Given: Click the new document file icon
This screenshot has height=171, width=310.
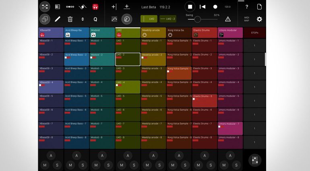Looking at the screenshot, I should pyautogui.click(x=259, y=7).
